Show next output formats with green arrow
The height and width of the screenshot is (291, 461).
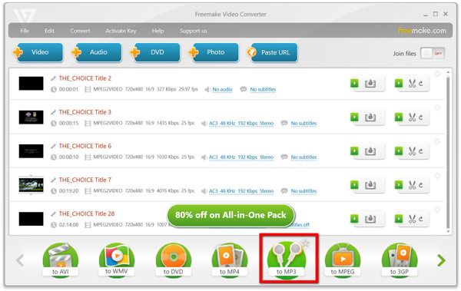coord(441,260)
